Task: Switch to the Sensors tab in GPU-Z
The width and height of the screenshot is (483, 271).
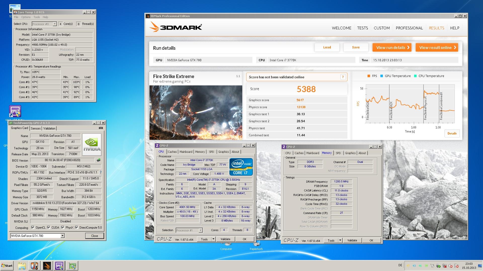Action: coord(36,128)
